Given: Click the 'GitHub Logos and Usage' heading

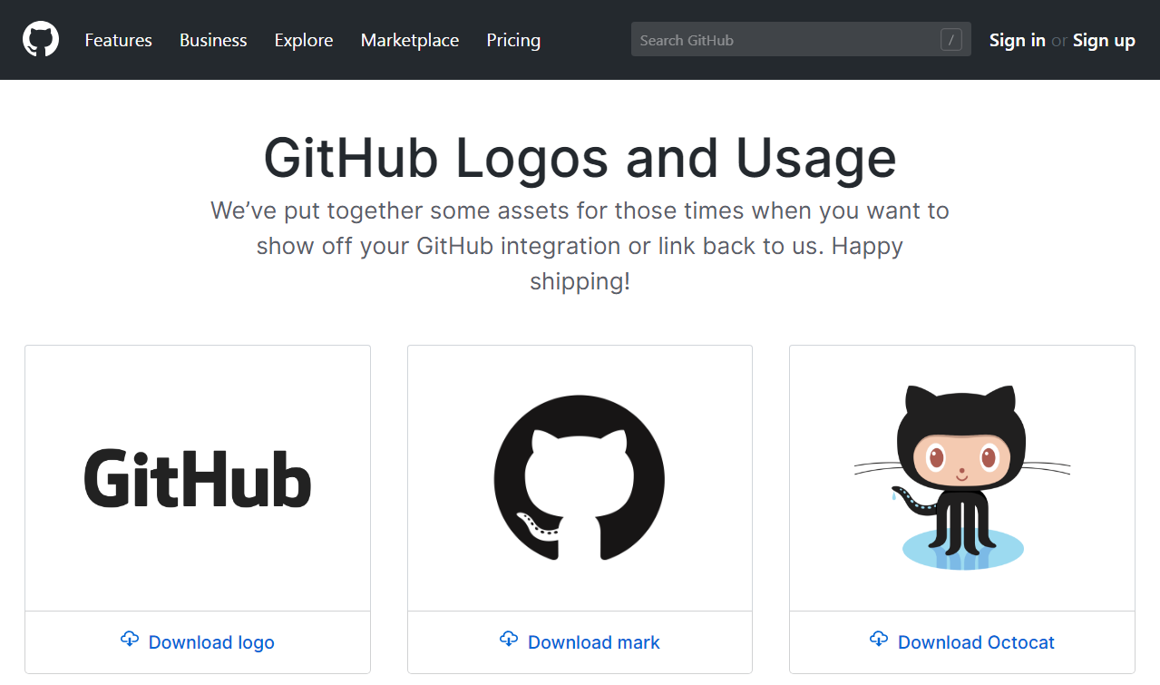Looking at the screenshot, I should [580, 158].
